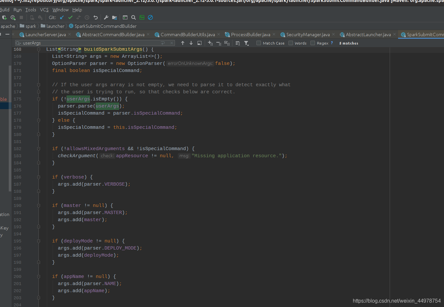Open Project Structure folder icon
The width and height of the screenshot is (444, 307).
click(x=114, y=17)
